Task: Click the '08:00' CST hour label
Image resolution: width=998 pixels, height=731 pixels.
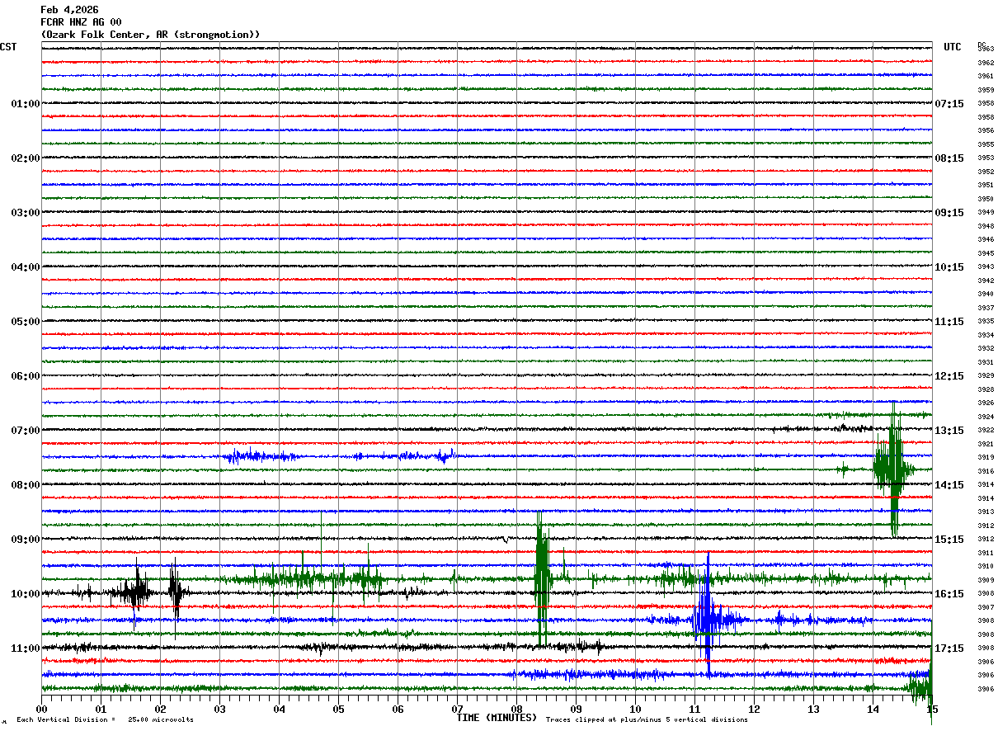Action: point(25,485)
